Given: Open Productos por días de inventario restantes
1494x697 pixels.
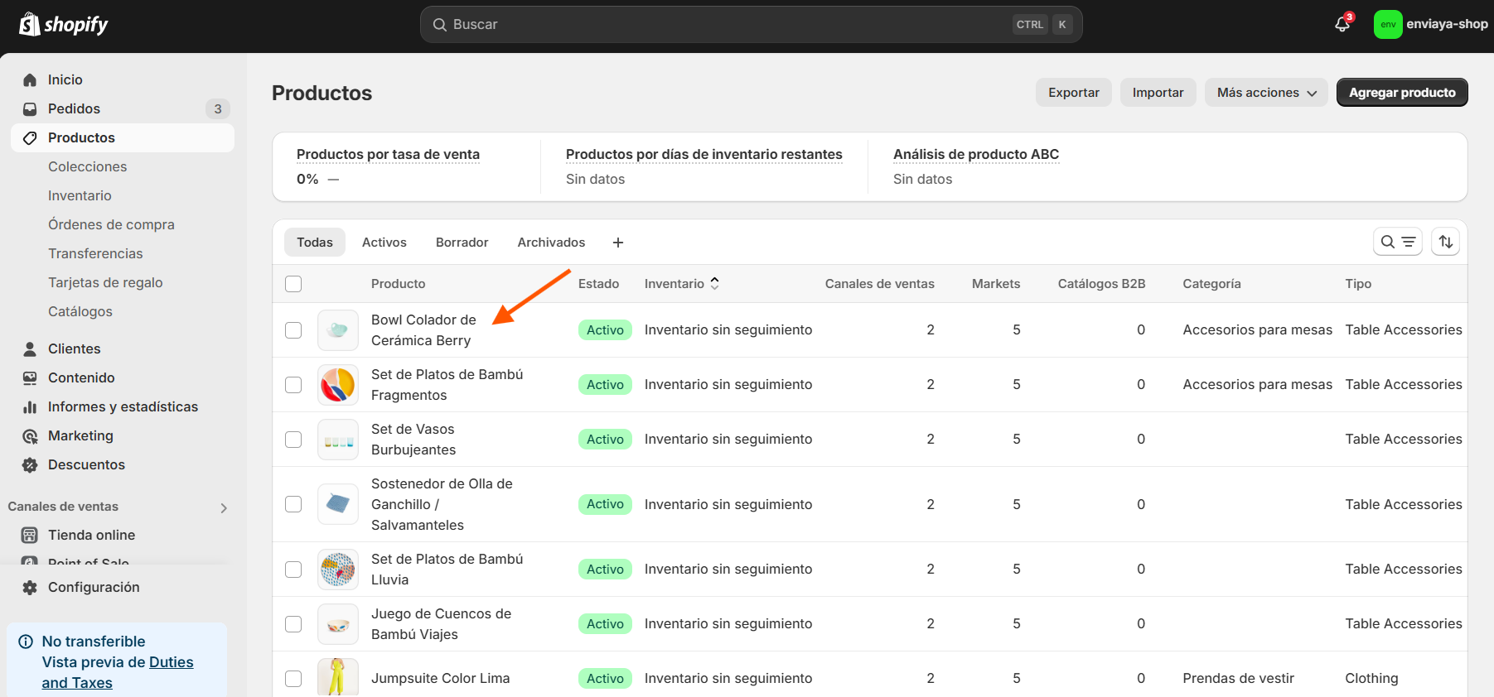Looking at the screenshot, I should (704, 154).
